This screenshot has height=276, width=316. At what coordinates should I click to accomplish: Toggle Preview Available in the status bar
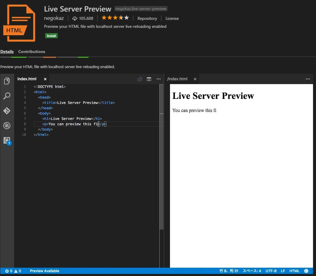(44, 271)
